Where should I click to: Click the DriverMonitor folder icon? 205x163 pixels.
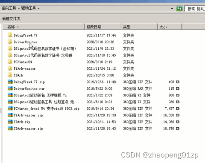point(10,42)
